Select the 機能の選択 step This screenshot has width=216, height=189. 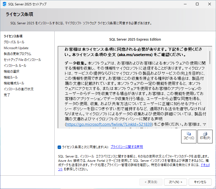point(12,72)
